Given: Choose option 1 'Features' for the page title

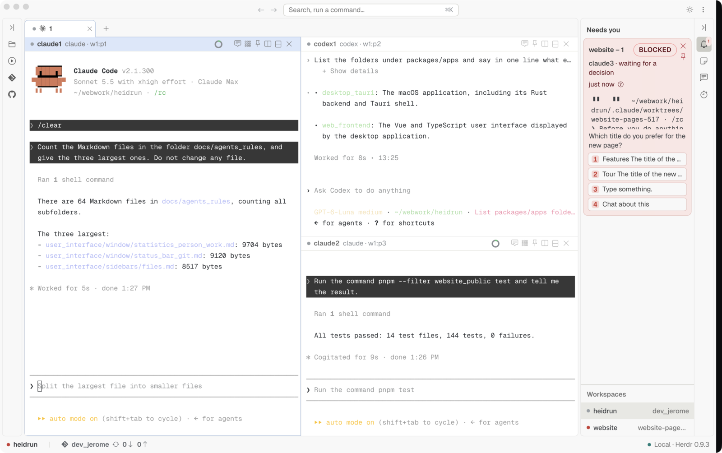Looking at the screenshot, I should (x=637, y=159).
